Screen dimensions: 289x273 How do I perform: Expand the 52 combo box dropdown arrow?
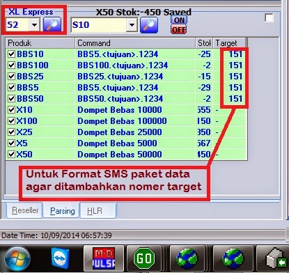point(34,24)
